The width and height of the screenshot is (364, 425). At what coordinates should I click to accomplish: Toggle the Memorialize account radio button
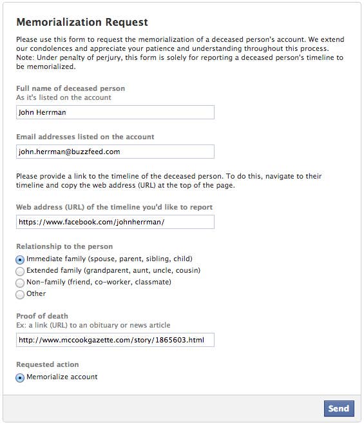(20, 377)
